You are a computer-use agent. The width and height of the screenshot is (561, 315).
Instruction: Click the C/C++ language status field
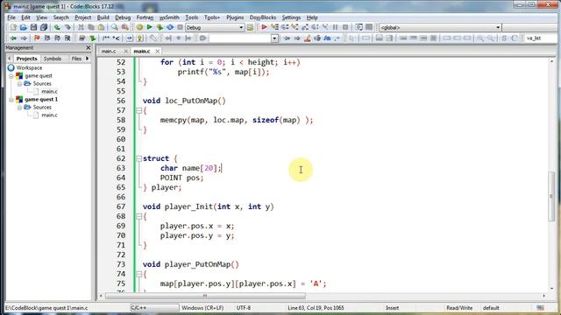[154, 307]
